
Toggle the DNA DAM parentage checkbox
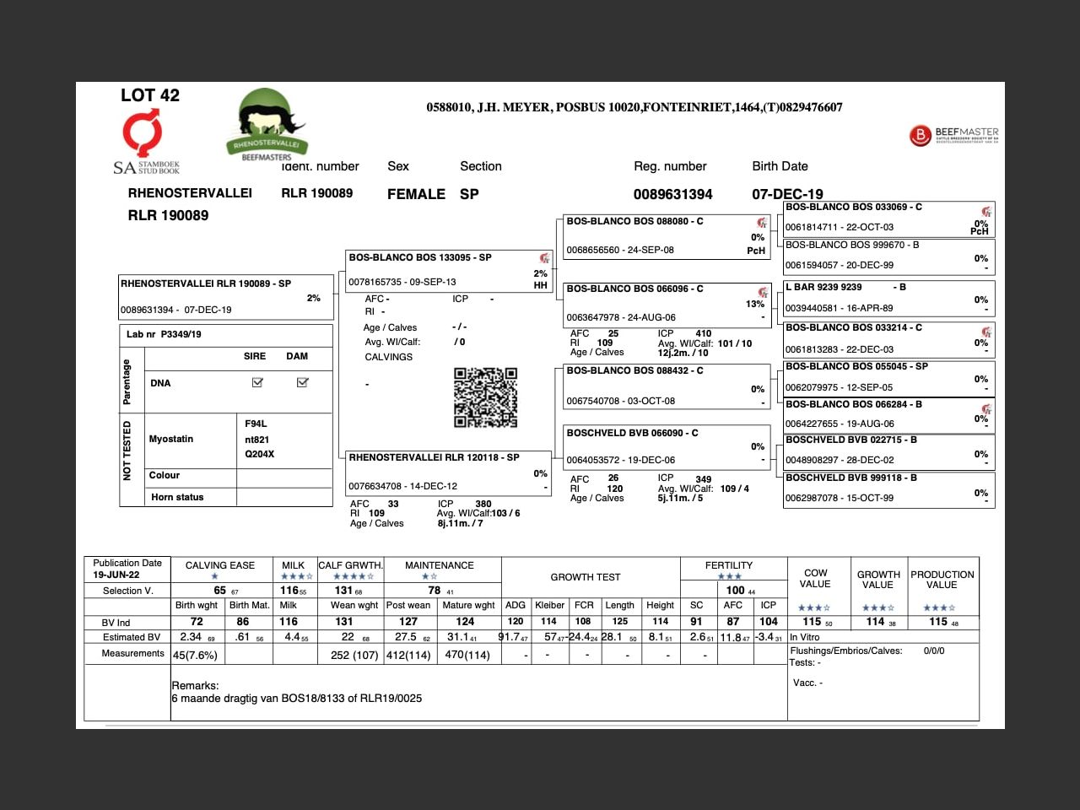[x=302, y=382]
